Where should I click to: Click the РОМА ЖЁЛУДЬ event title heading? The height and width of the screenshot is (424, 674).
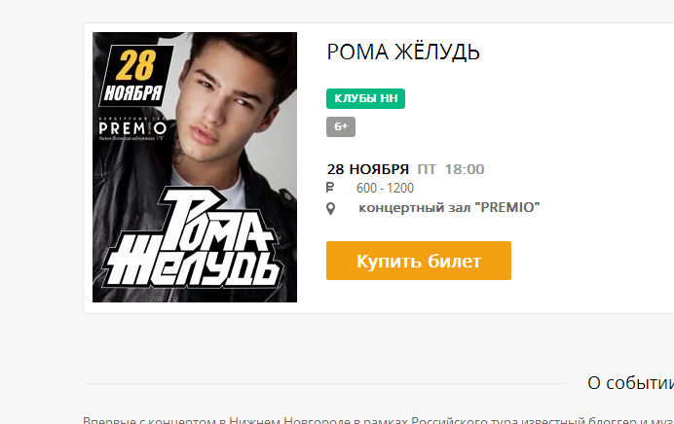pos(403,52)
